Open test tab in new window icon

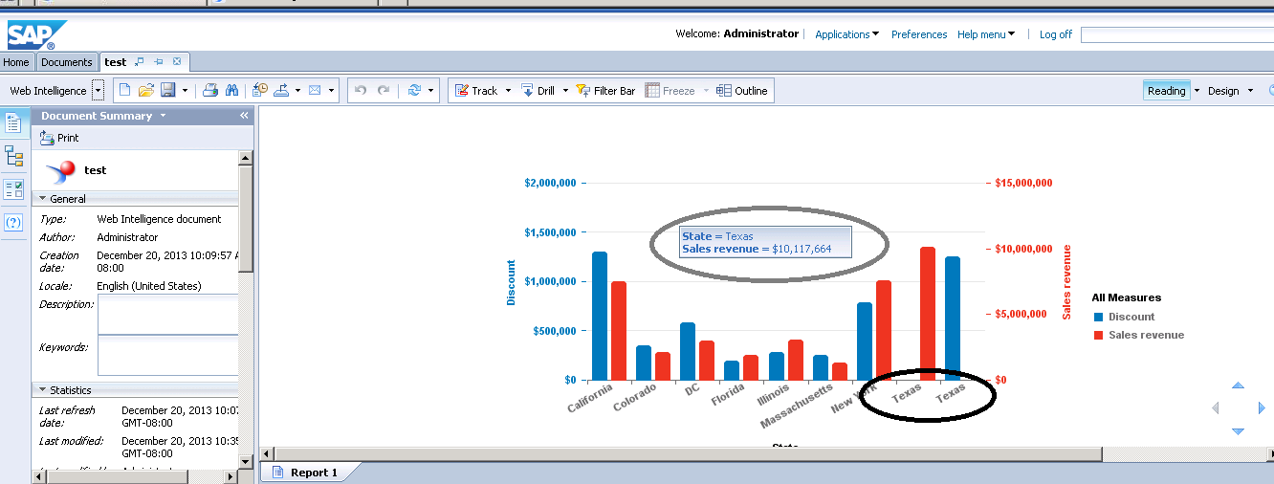[x=139, y=62]
